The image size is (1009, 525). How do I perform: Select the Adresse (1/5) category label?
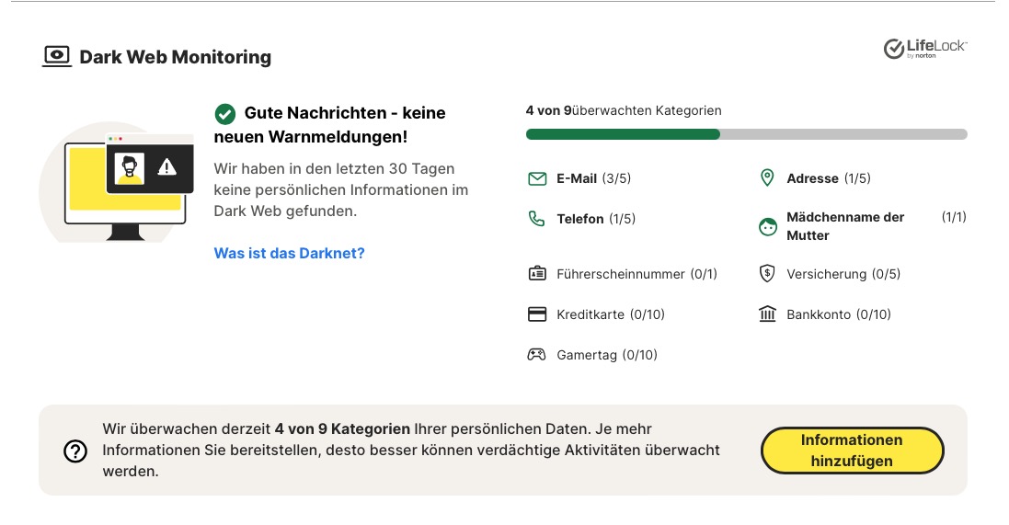[x=828, y=178]
